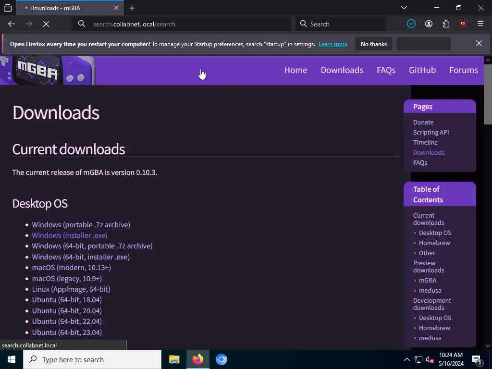Screen dimensions: 492x369
Task: Jump to Desktop OS under Current downloads
Action: [435, 233]
